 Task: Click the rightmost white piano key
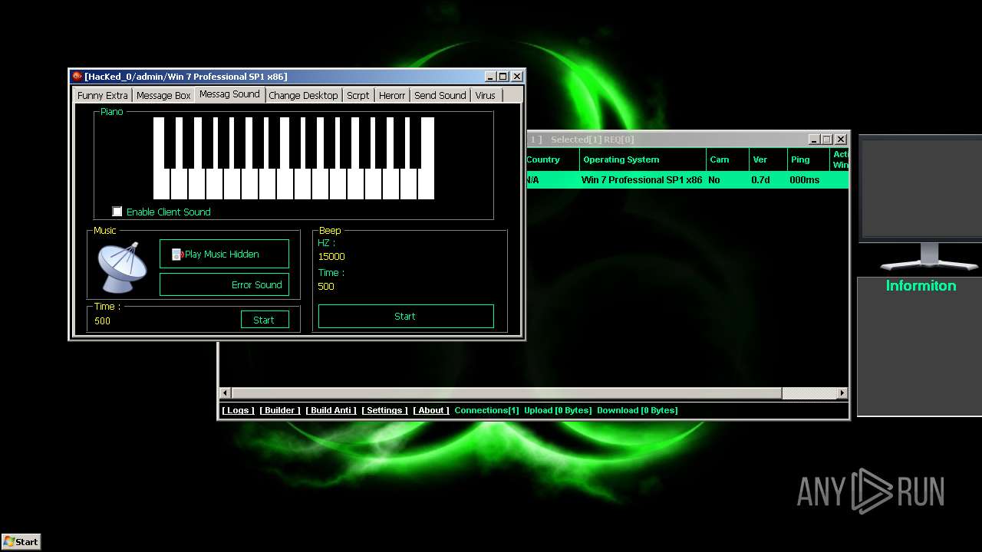(427, 184)
